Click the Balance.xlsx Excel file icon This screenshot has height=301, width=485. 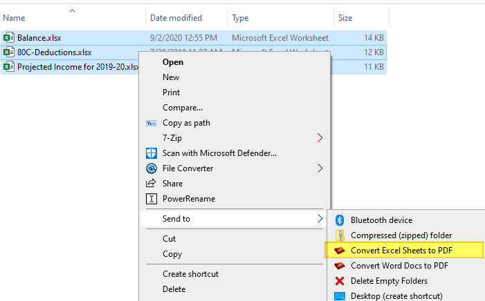point(9,38)
